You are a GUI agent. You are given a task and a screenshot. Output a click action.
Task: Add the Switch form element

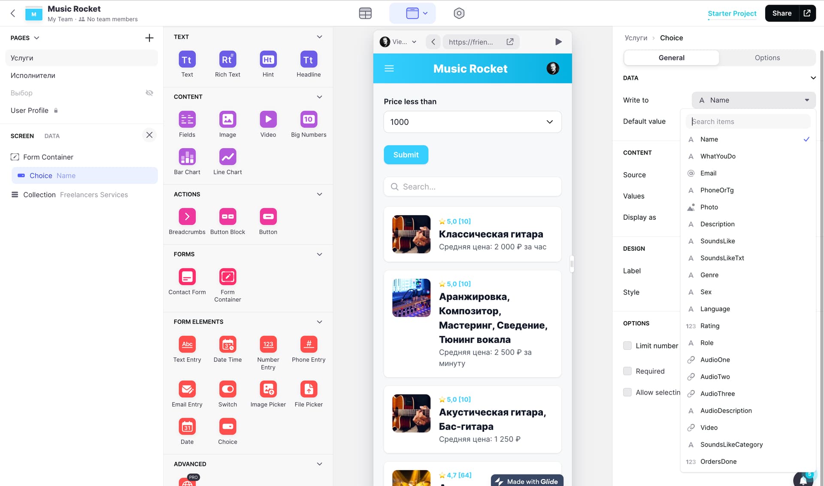227,389
